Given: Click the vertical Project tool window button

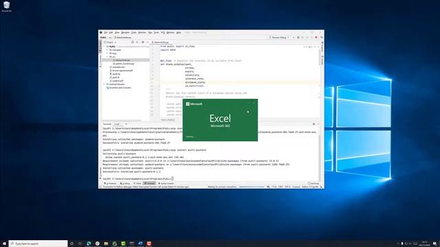Looking at the screenshot, I should pyautogui.click(x=100, y=47).
